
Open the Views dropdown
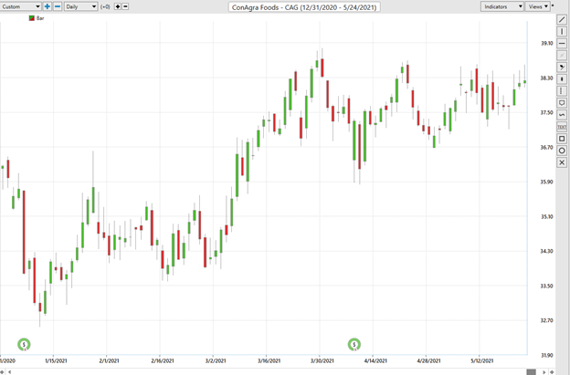click(537, 6)
